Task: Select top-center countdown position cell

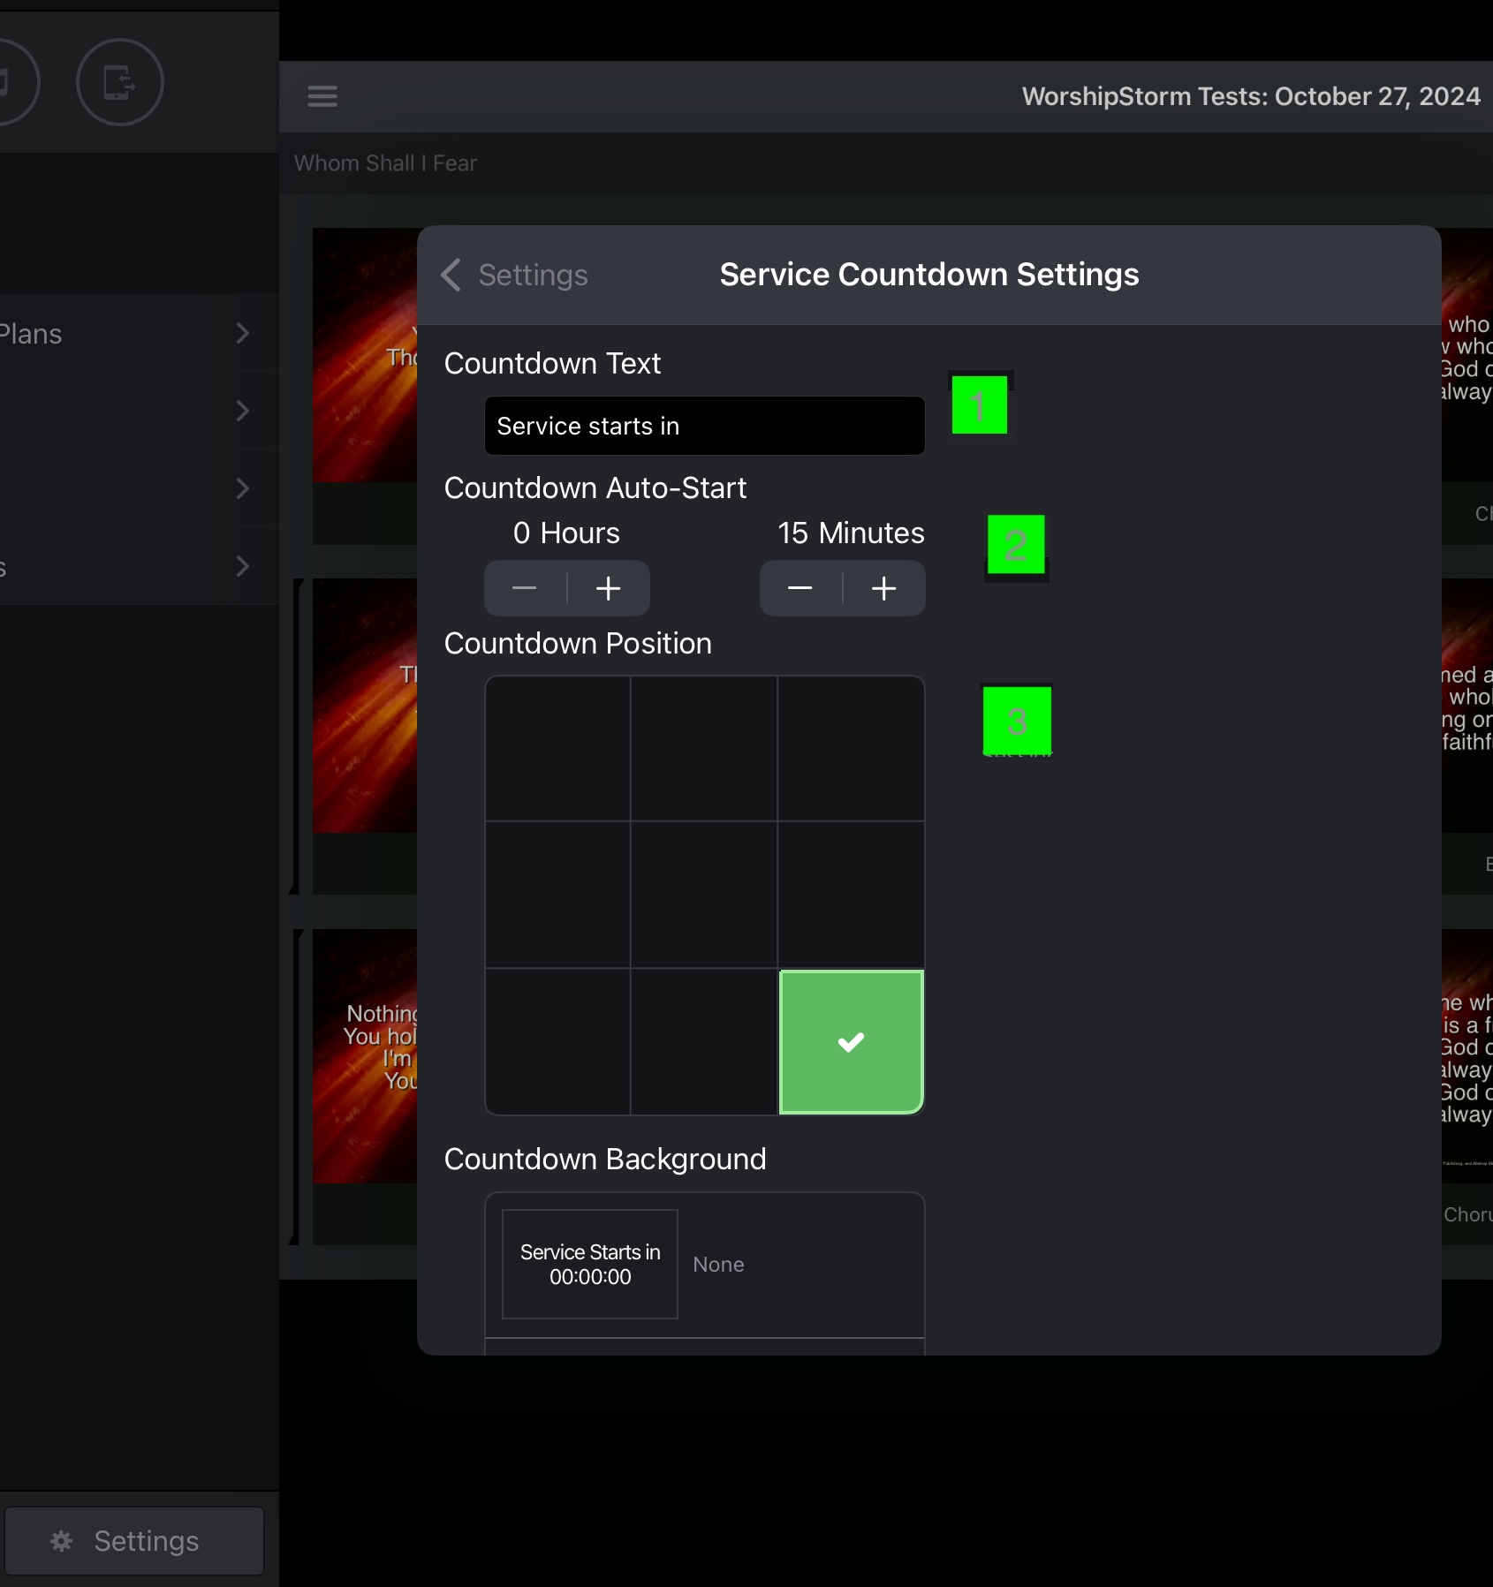Action: point(704,749)
